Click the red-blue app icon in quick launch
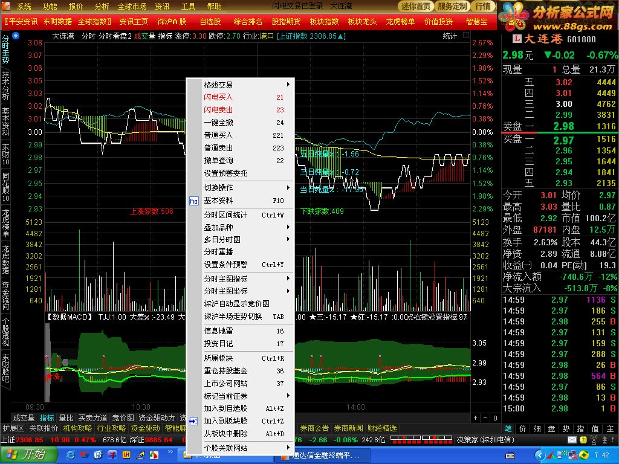Viewport: 619px width, 464px height. pos(85,455)
